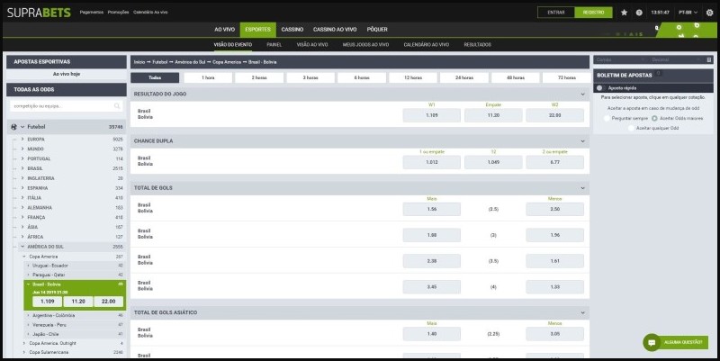Open the Uruguai - Ecuador match row

pyautogui.click(x=75, y=266)
